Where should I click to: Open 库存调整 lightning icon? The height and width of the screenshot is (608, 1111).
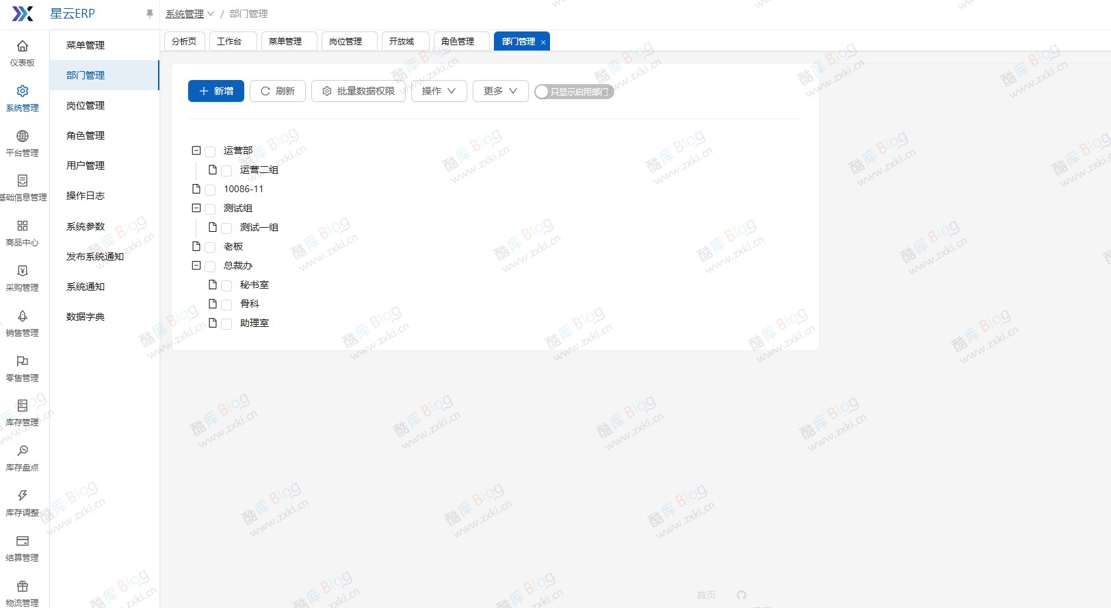[x=23, y=496]
